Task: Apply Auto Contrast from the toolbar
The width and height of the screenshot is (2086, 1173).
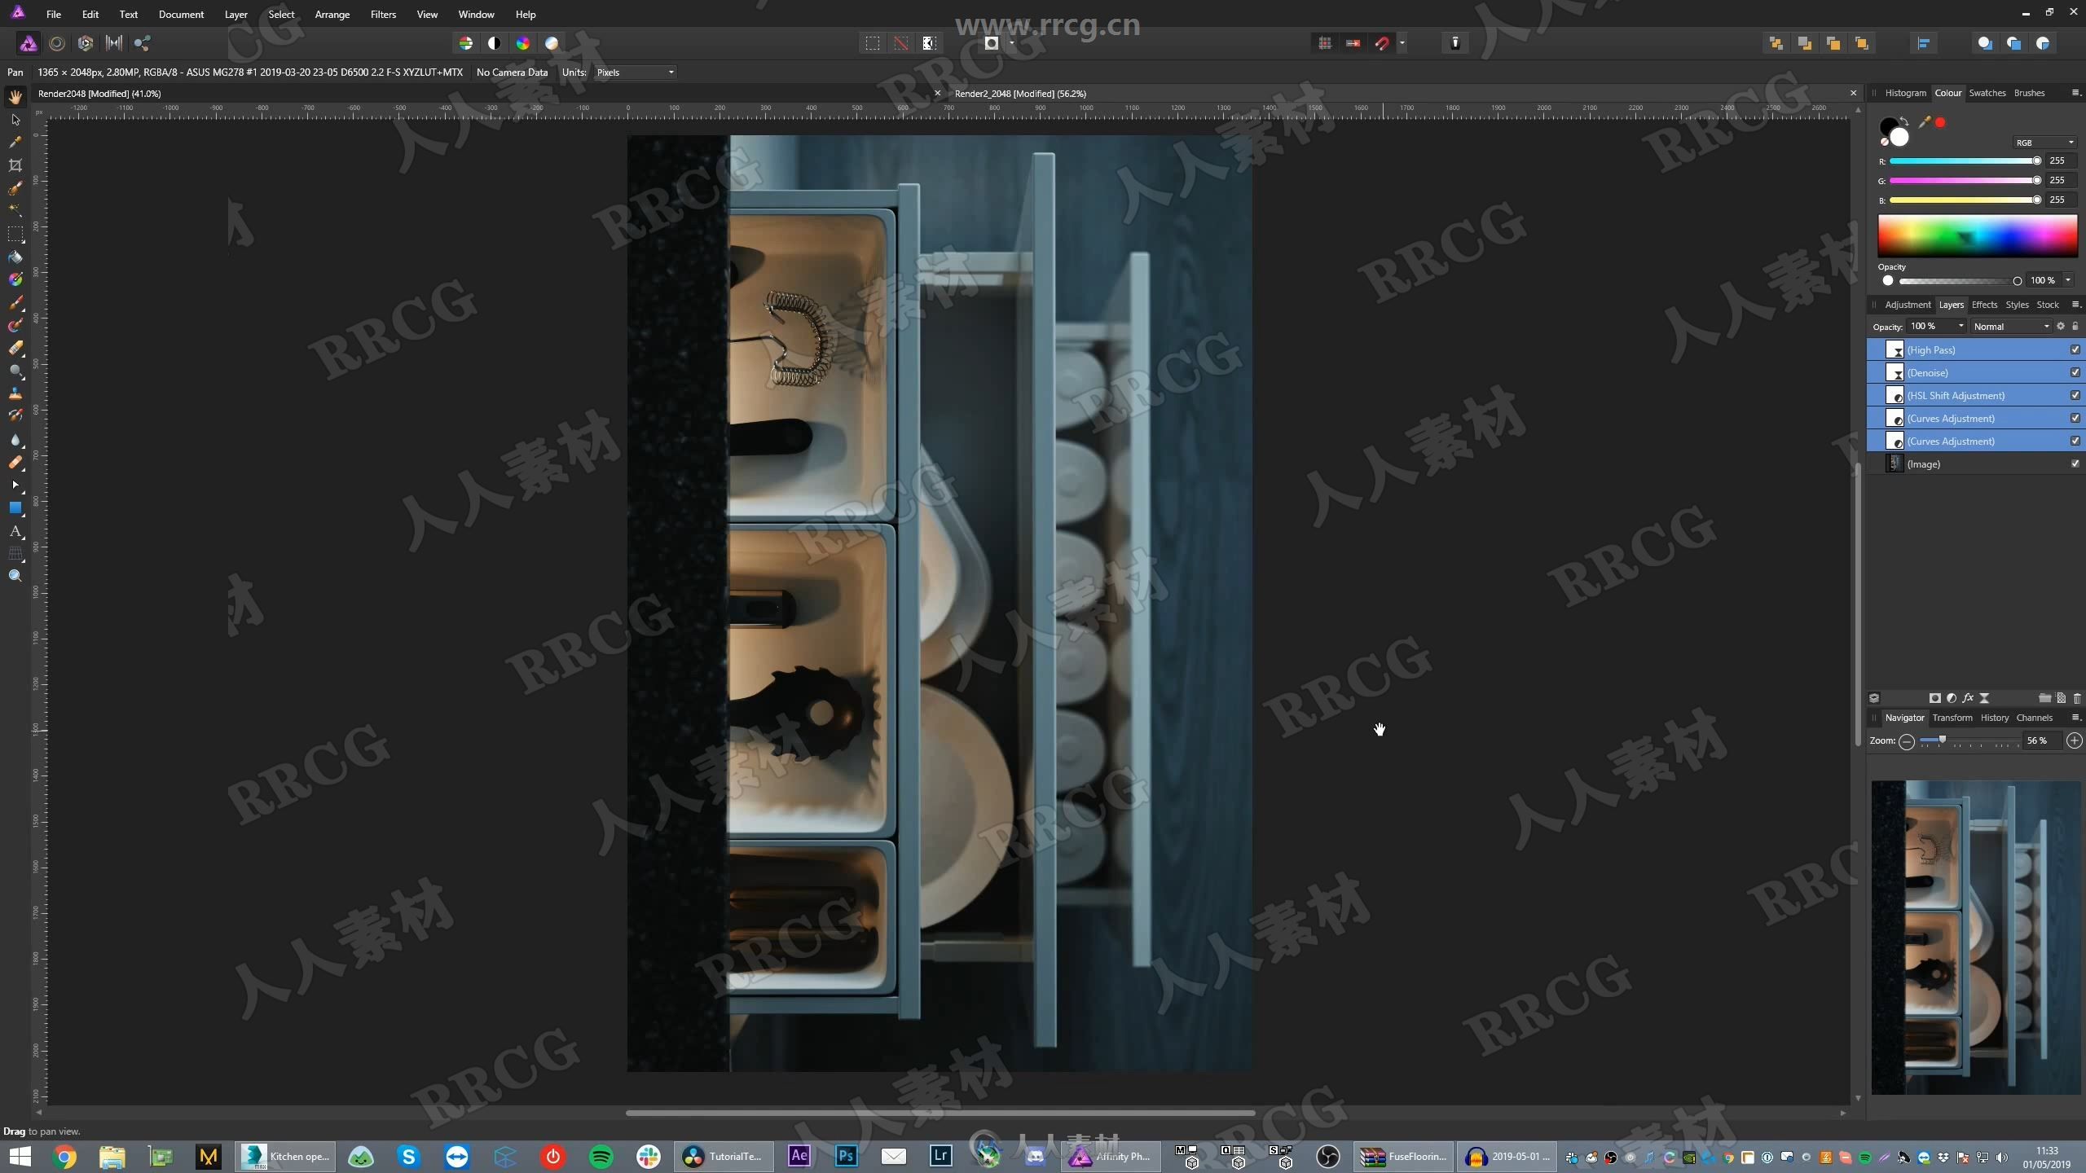Action: point(495,43)
